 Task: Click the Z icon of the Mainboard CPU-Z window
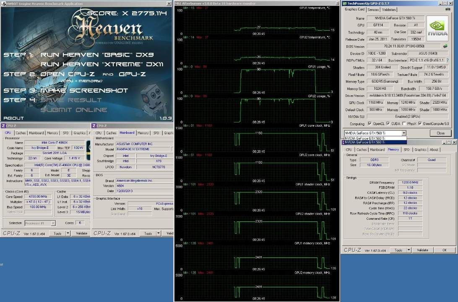(x=94, y=125)
